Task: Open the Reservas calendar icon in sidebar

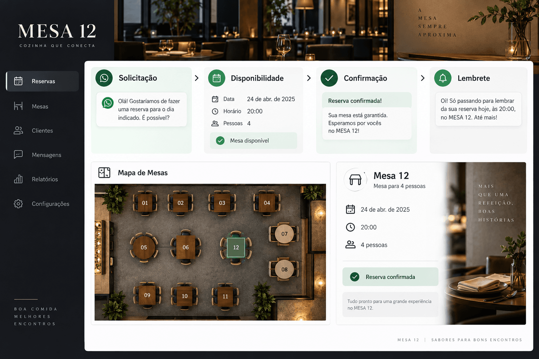Action: click(x=18, y=81)
